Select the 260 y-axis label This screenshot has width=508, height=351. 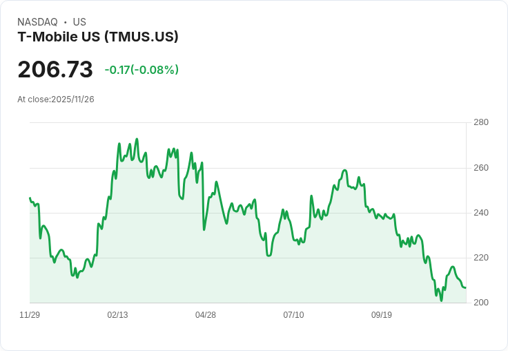click(x=480, y=168)
